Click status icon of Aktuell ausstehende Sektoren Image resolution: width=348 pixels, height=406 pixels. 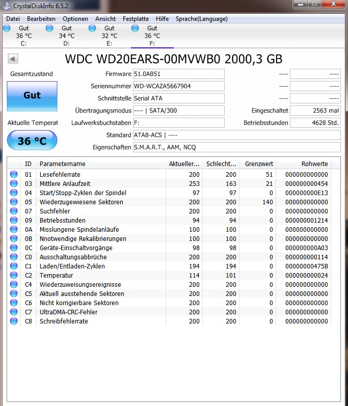(14, 293)
